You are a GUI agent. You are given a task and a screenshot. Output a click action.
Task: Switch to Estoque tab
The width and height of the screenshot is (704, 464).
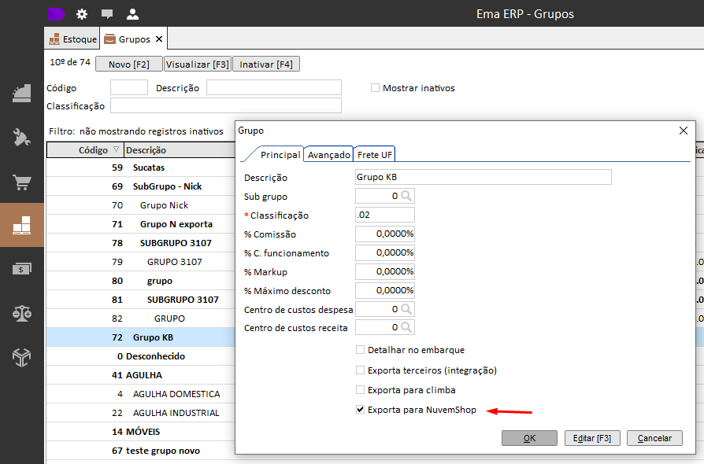[72, 39]
